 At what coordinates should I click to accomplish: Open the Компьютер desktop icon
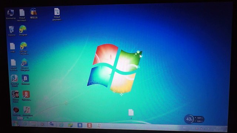[x=11, y=14]
